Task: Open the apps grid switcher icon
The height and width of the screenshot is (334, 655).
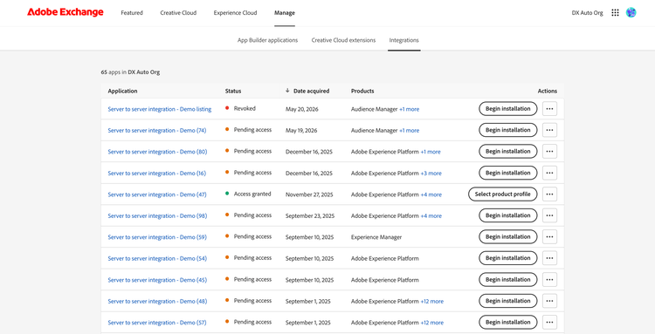Action: point(615,13)
